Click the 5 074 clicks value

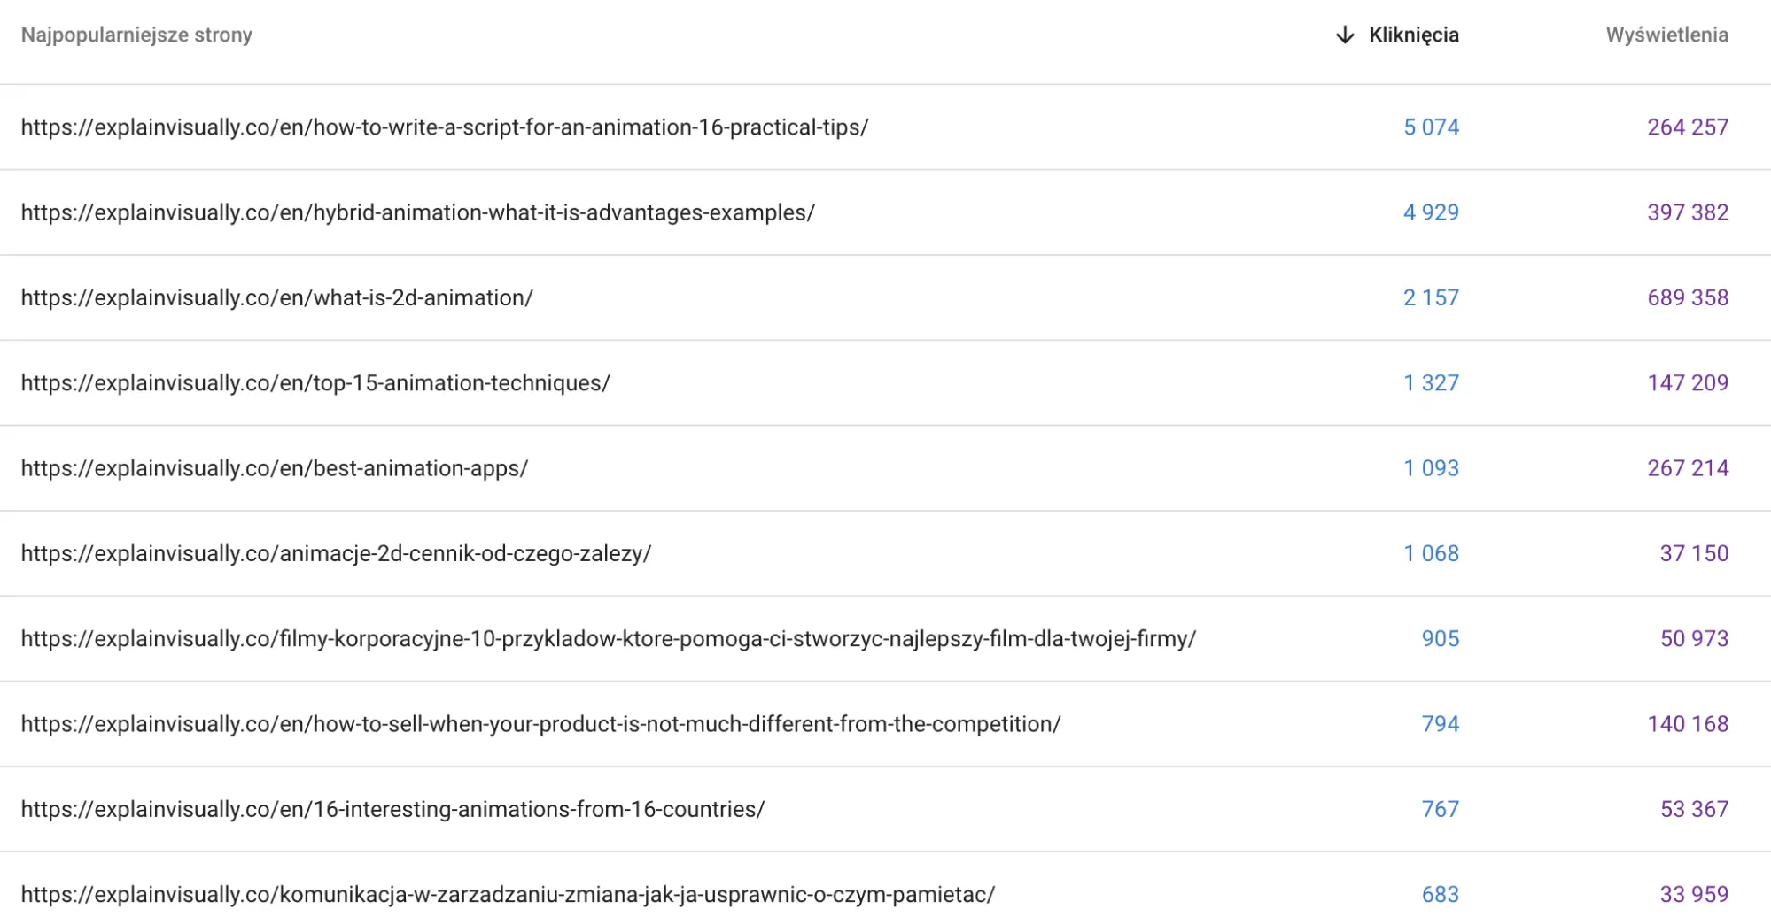[1431, 127]
